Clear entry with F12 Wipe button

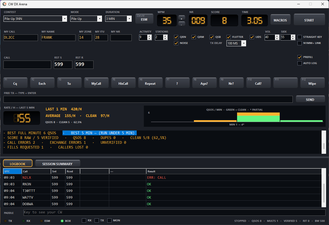click(x=313, y=83)
